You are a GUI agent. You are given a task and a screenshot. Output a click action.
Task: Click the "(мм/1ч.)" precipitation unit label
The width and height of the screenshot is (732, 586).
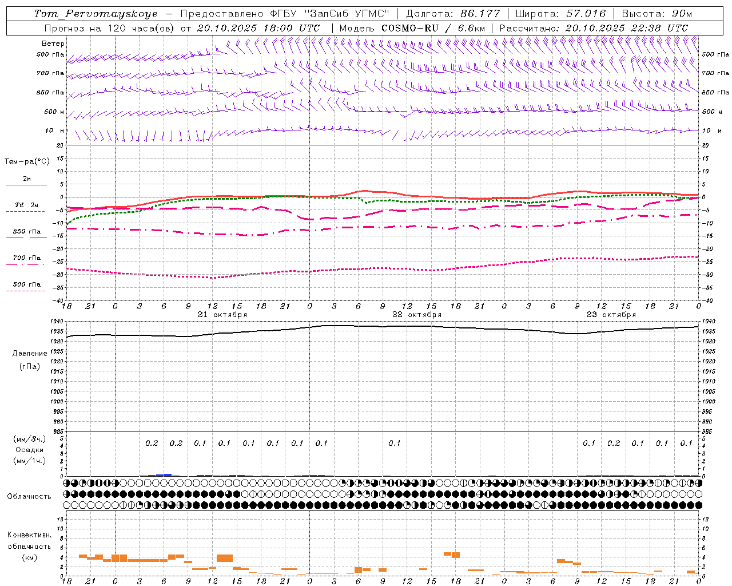click(x=30, y=461)
